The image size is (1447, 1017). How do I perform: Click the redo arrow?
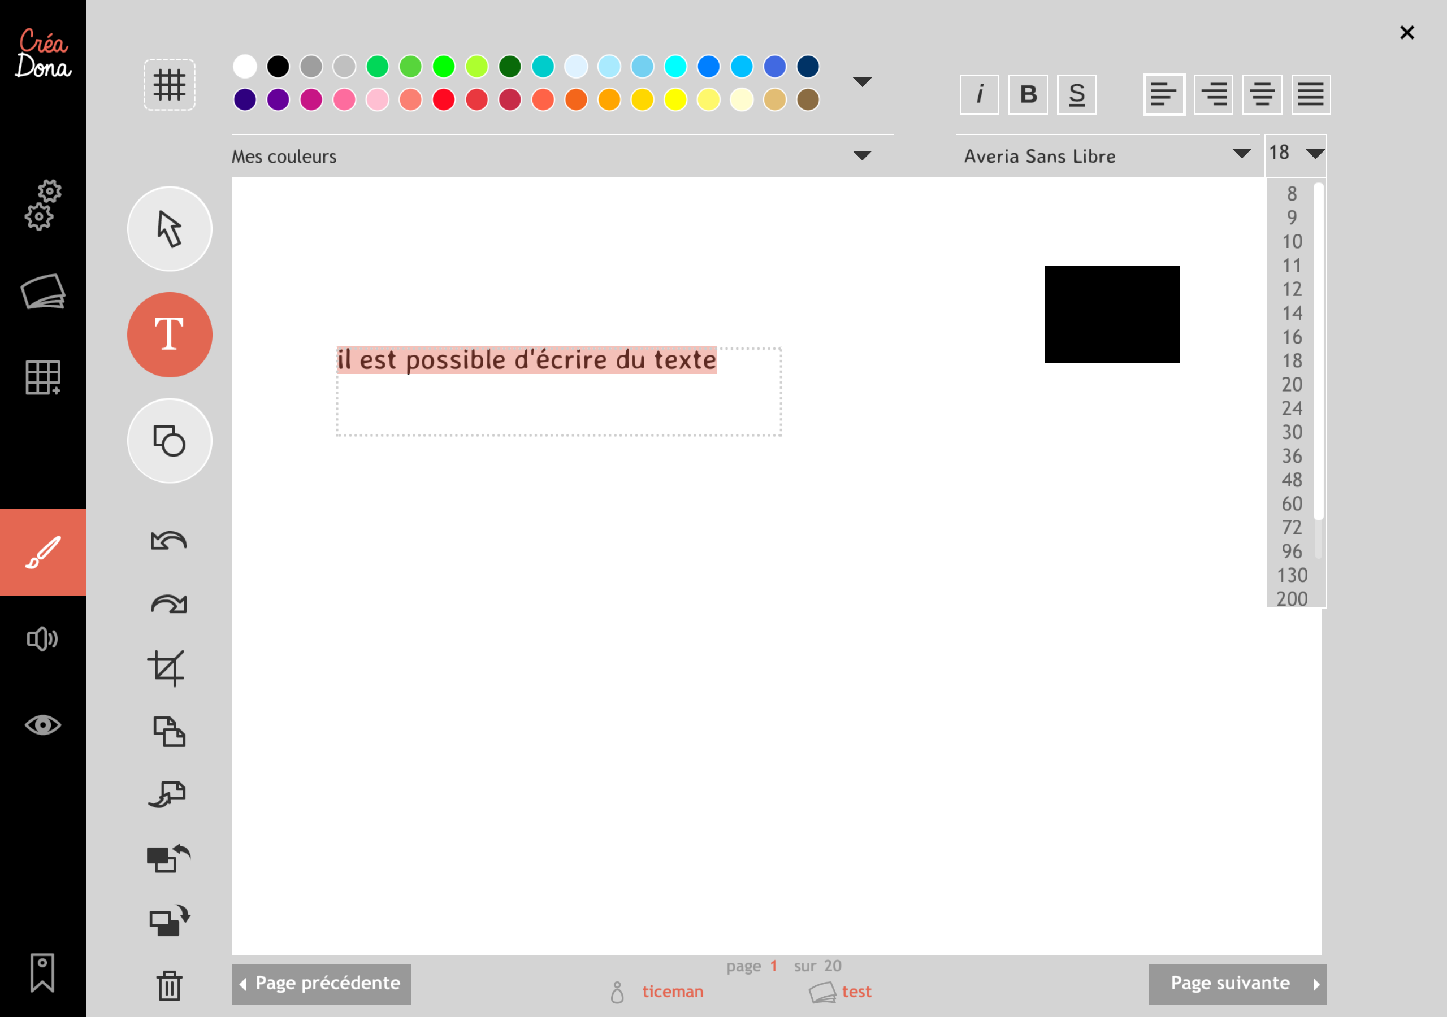pyautogui.click(x=169, y=603)
